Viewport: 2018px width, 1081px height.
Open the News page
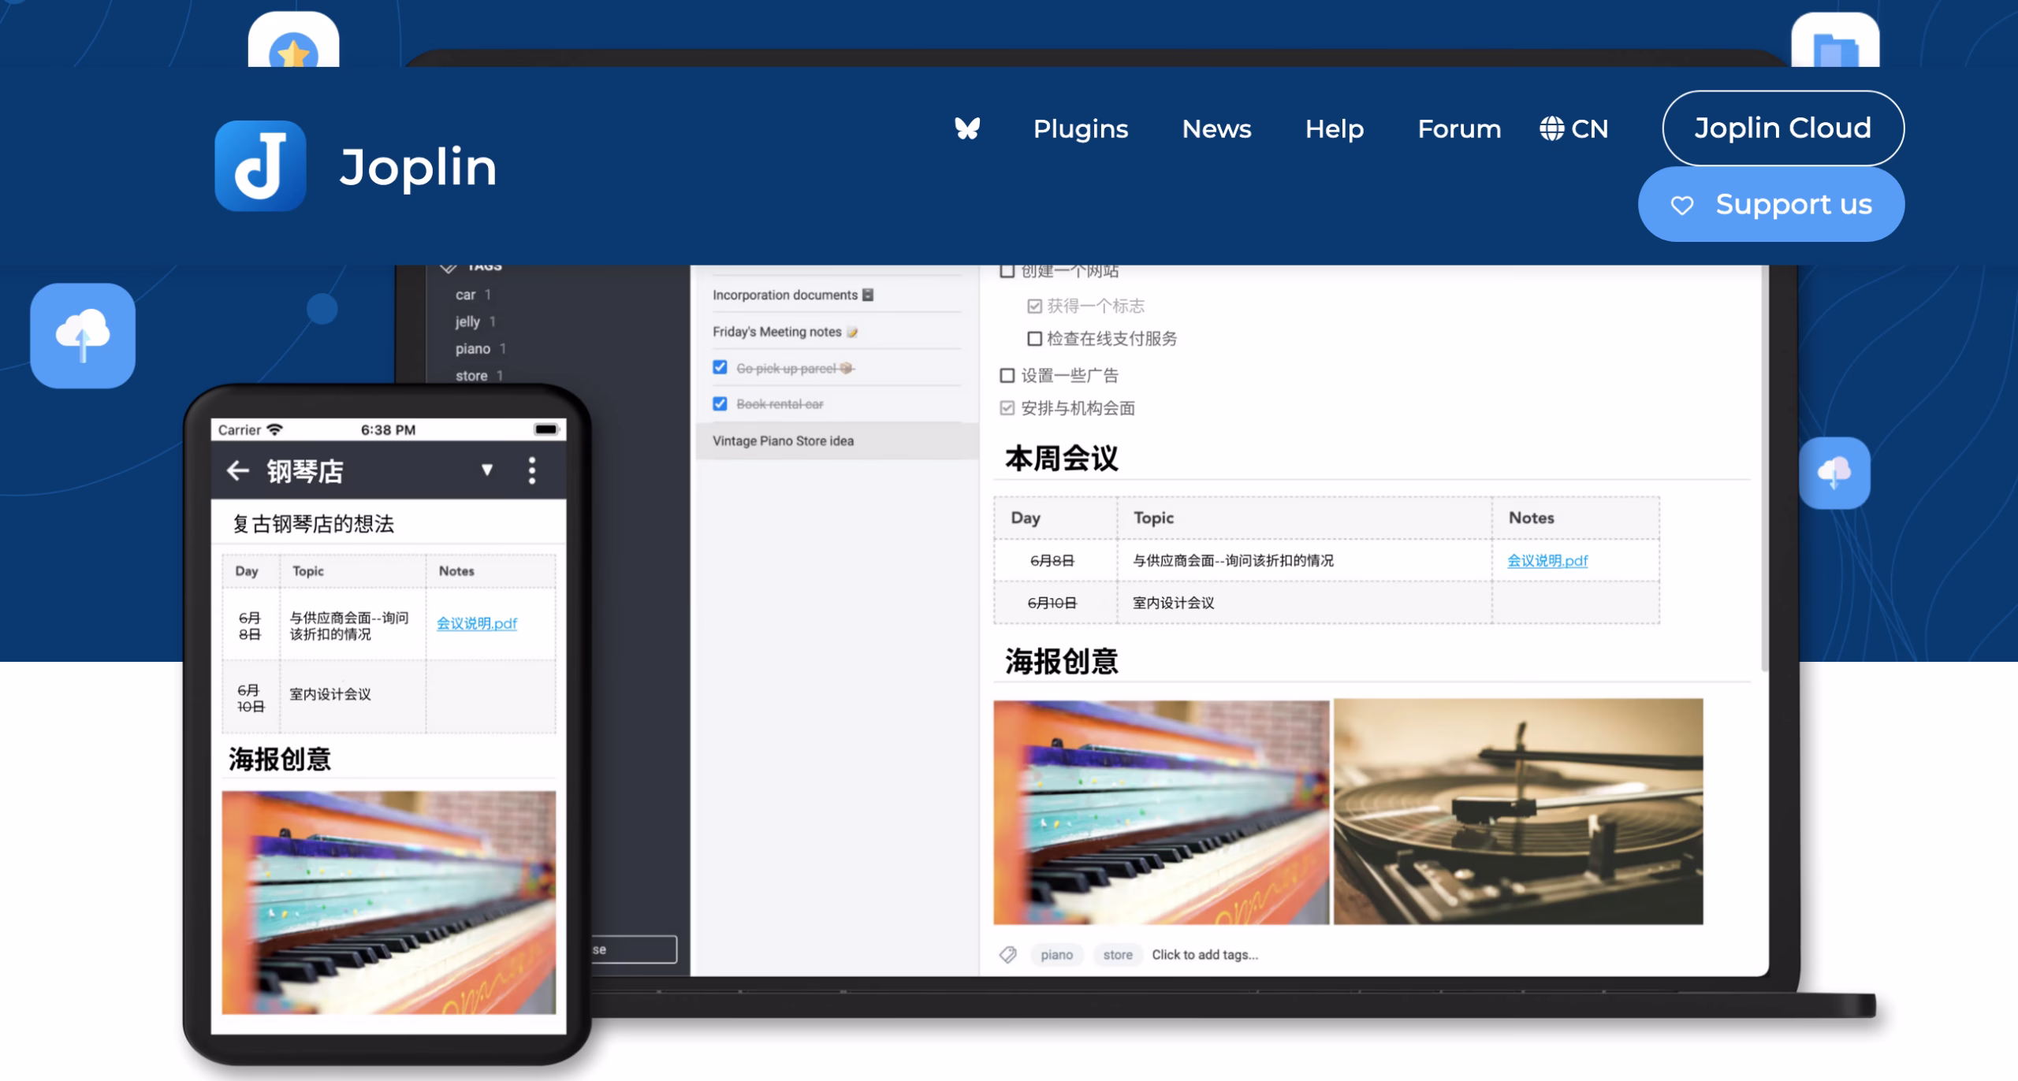(x=1216, y=128)
